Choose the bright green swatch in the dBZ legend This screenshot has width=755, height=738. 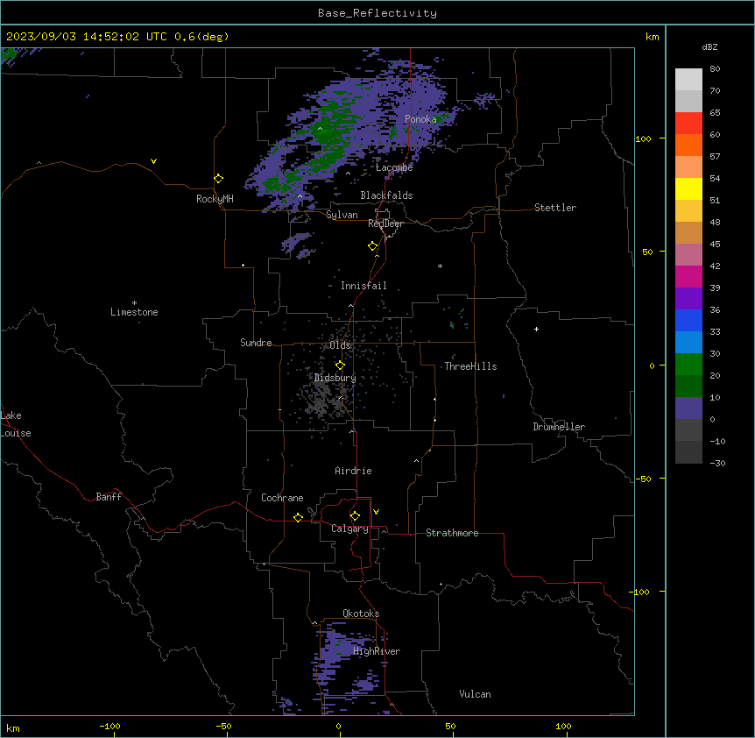tap(688, 365)
